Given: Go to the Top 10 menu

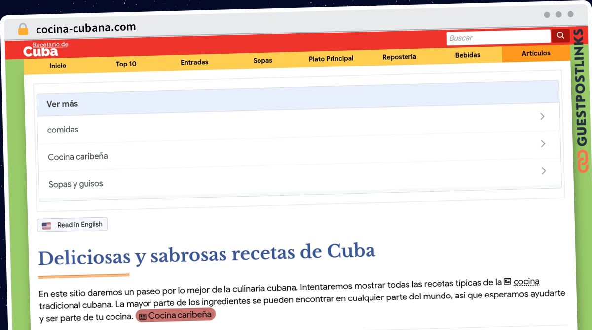Looking at the screenshot, I should (126, 64).
